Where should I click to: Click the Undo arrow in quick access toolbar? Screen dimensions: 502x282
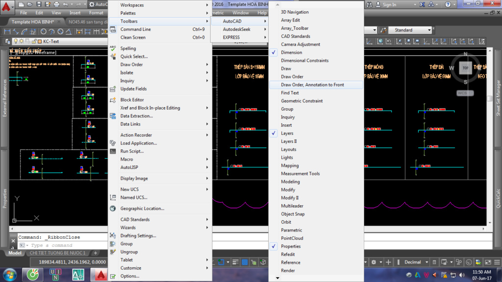point(65,4)
